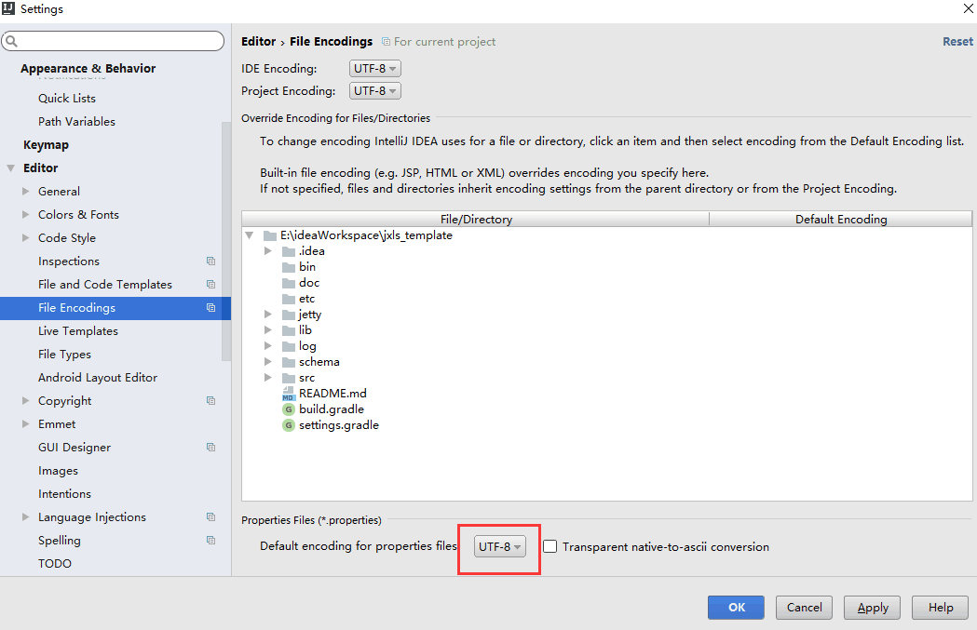Collapse the E:\ideaWorkspace\jxls_template root node
Image resolution: width=977 pixels, height=630 pixels.
[250, 235]
